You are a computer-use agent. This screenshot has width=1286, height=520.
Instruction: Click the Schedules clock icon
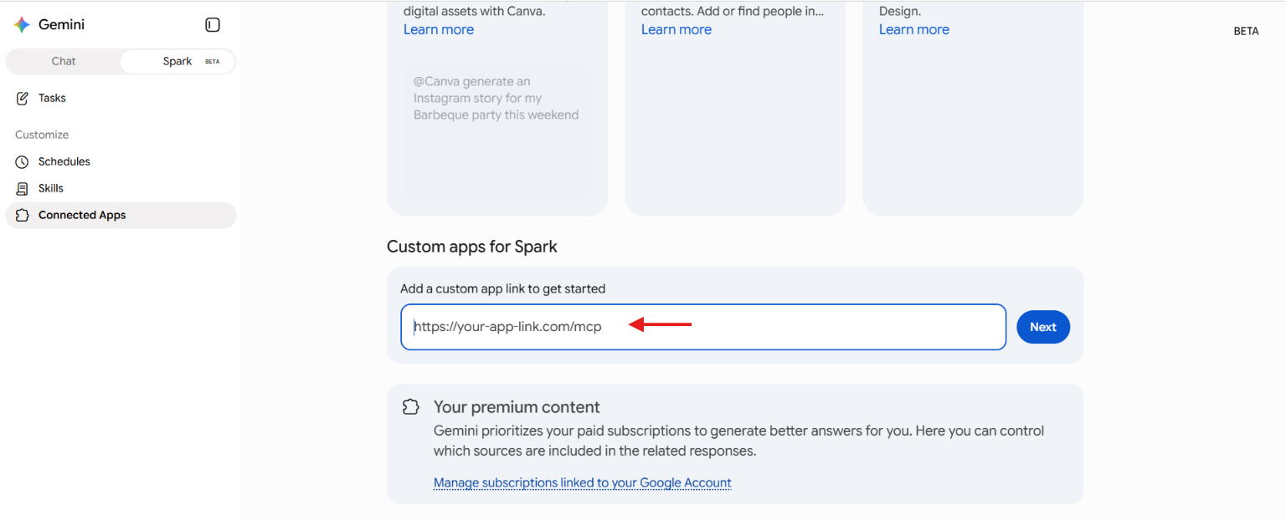[23, 162]
